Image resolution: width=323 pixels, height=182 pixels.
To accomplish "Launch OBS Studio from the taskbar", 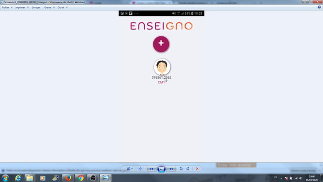I will [93, 178].
